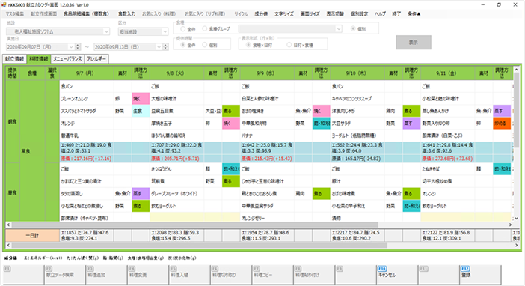The width and height of the screenshot is (525, 286).
Task: Select アスパラとトマトサラダ dish cell
Action: pos(87,111)
